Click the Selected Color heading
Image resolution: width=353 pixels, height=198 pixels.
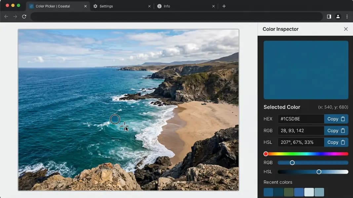tap(282, 107)
